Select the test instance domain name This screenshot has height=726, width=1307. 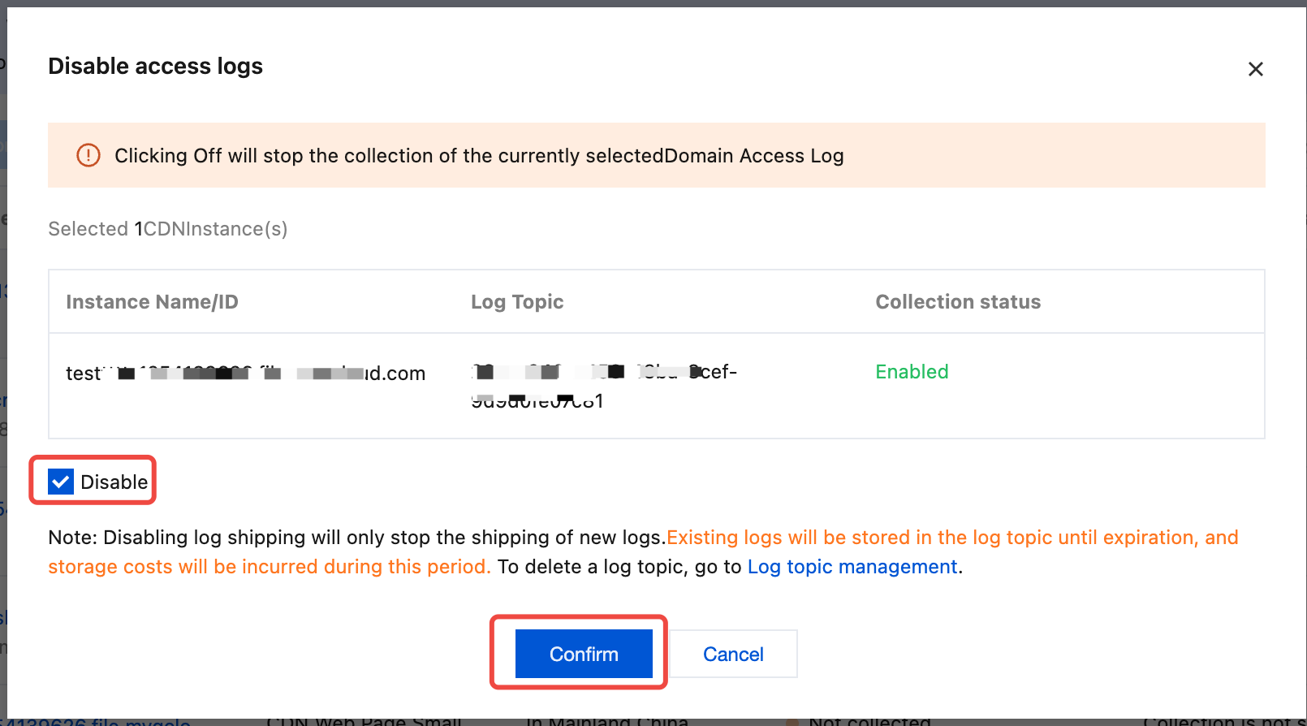coord(245,374)
